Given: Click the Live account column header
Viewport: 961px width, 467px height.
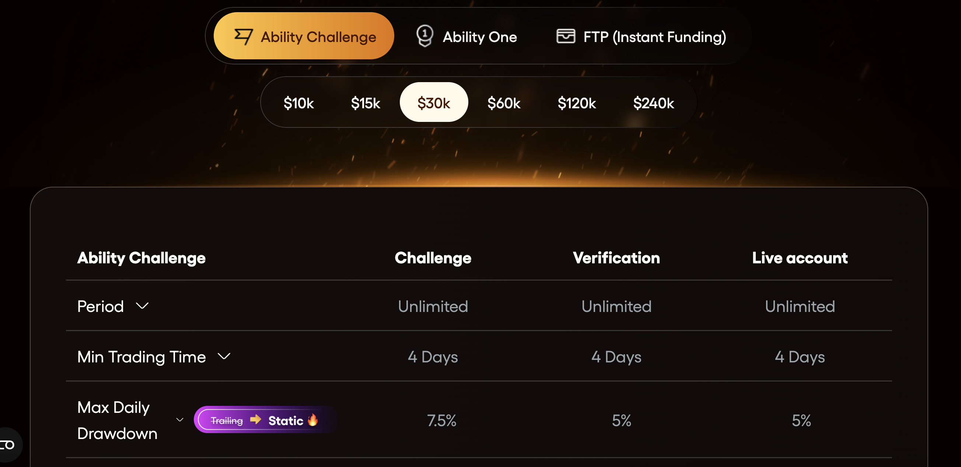Looking at the screenshot, I should tap(800, 258).
